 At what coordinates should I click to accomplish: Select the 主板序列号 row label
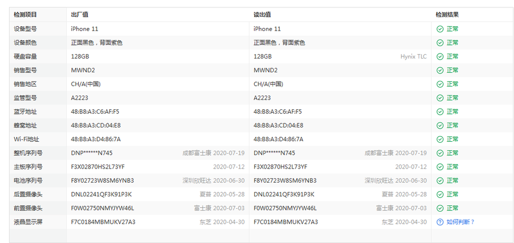click(x=28, y=167)
